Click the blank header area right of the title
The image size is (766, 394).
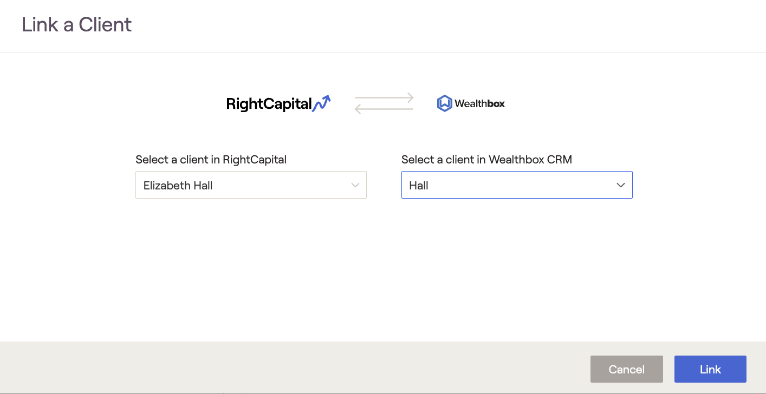pyautogui.click(x=433, y=25)
